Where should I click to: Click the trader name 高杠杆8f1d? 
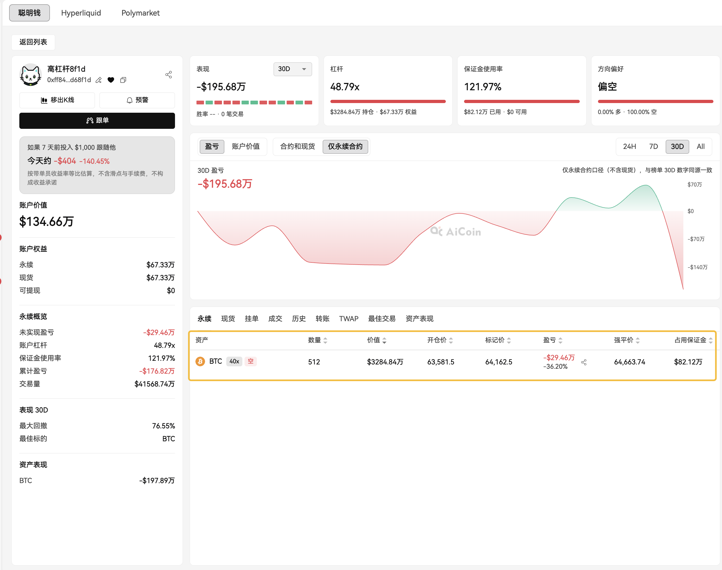coord(66,69)
